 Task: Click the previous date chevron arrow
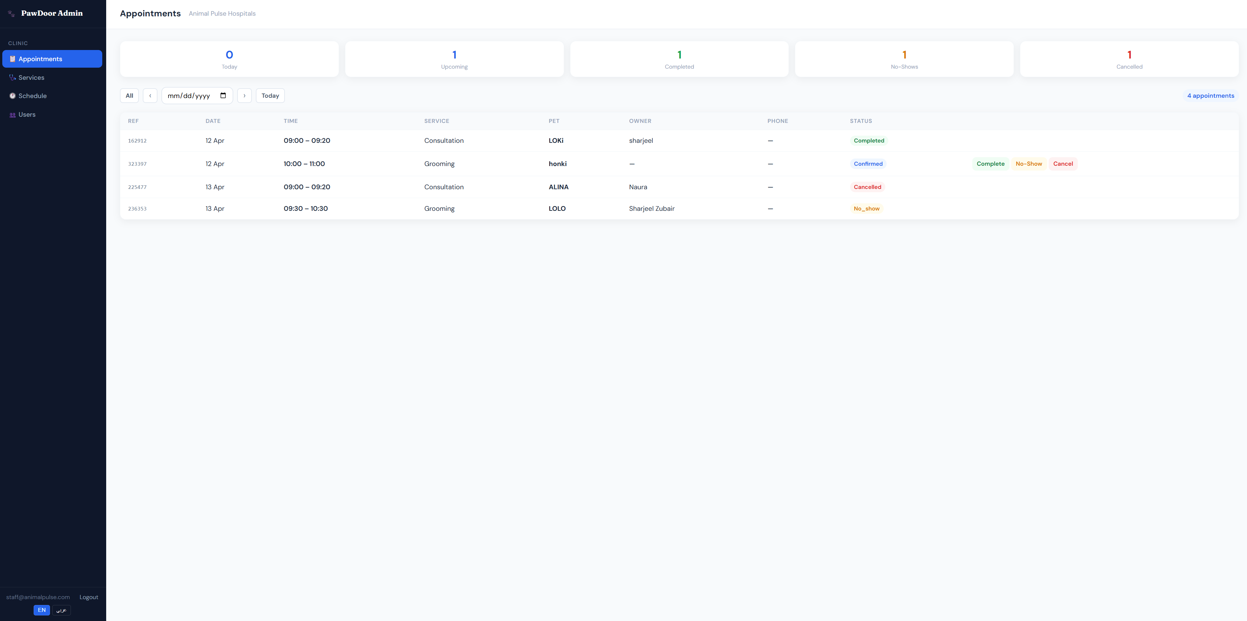coord(150,95)
